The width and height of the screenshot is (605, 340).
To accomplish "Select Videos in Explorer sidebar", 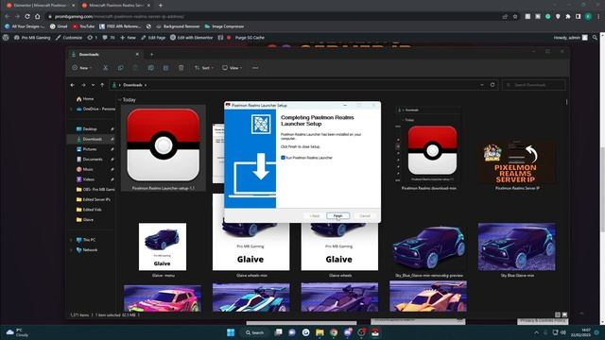I will coord(88,179).
